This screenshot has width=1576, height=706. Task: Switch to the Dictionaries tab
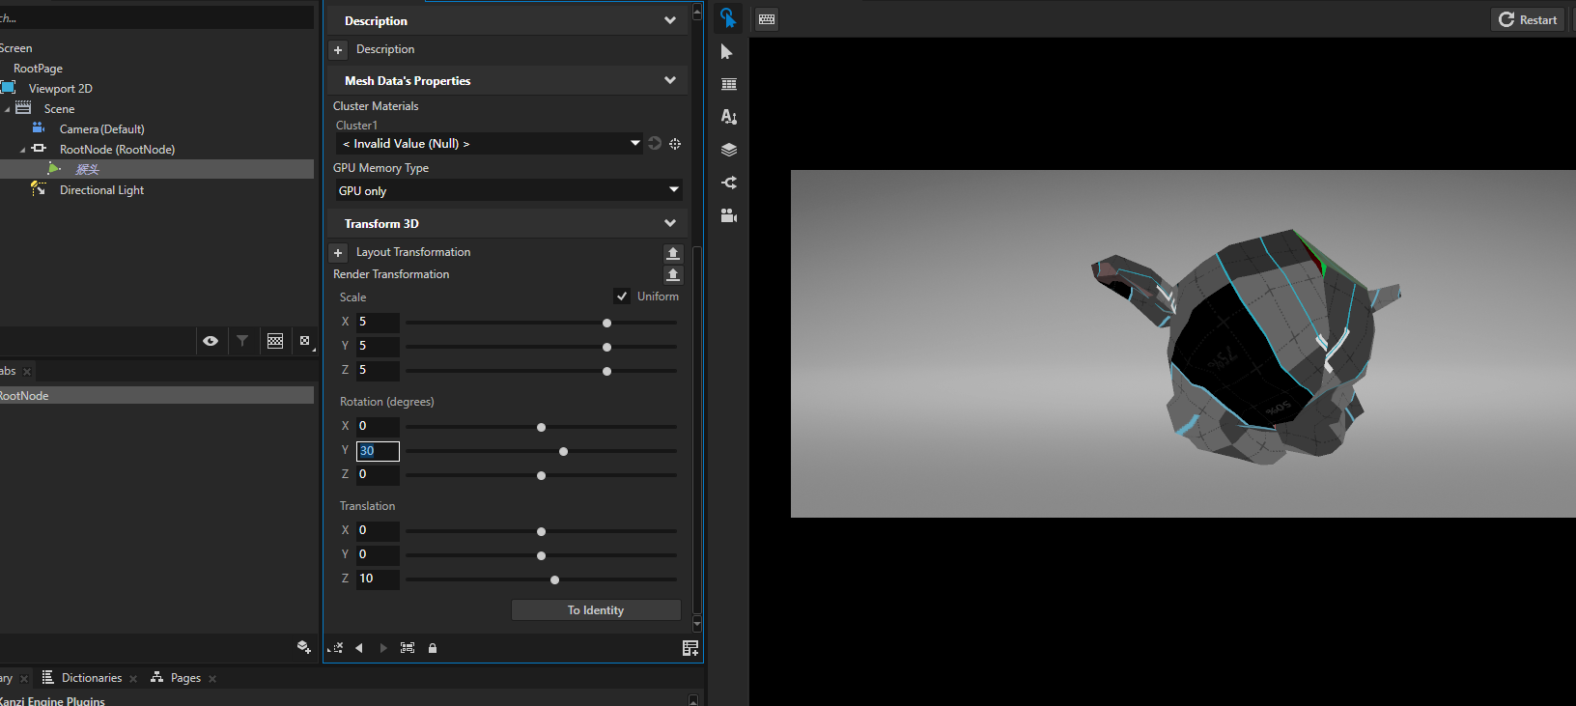point(92,678)
